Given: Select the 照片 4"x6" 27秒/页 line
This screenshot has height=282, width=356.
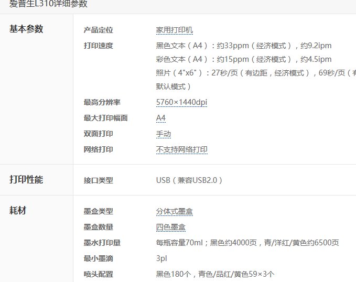Looking at the screenshot, I should (256, 73).
